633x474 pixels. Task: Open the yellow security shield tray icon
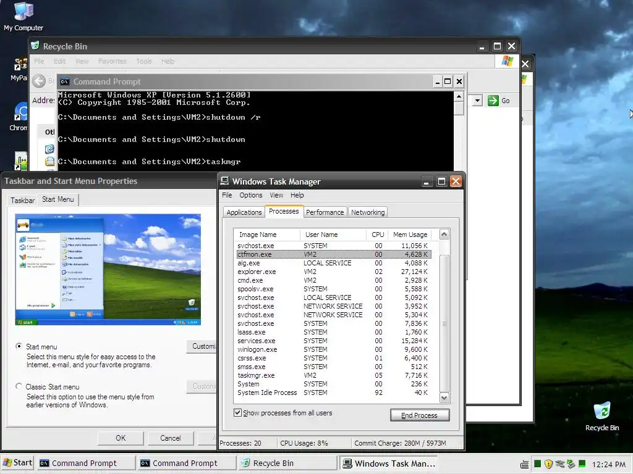point(548,464)
